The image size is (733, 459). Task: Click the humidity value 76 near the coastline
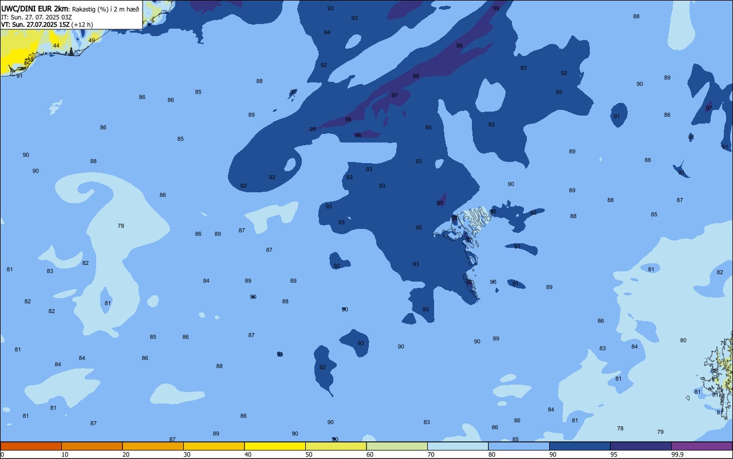click(x=723, y=343)
